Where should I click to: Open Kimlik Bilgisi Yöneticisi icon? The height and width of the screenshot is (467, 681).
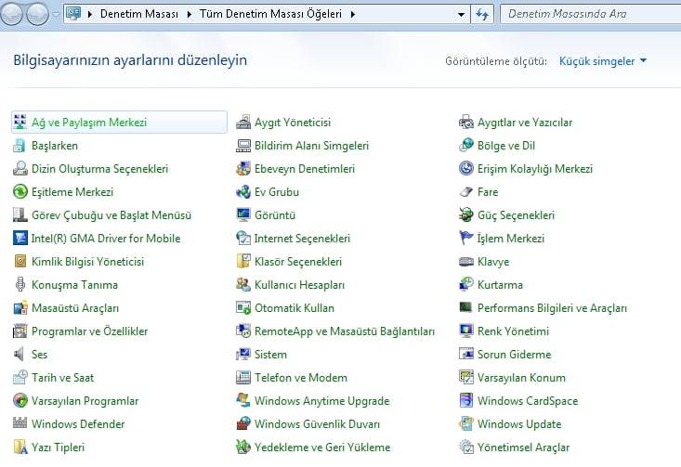pyautogui.click(x=20, y=261)
